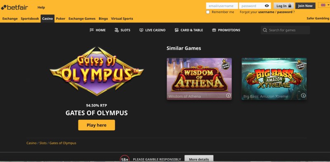Focus the email/username field
This screenshot has height=162, width=330.
coord(222,6)
